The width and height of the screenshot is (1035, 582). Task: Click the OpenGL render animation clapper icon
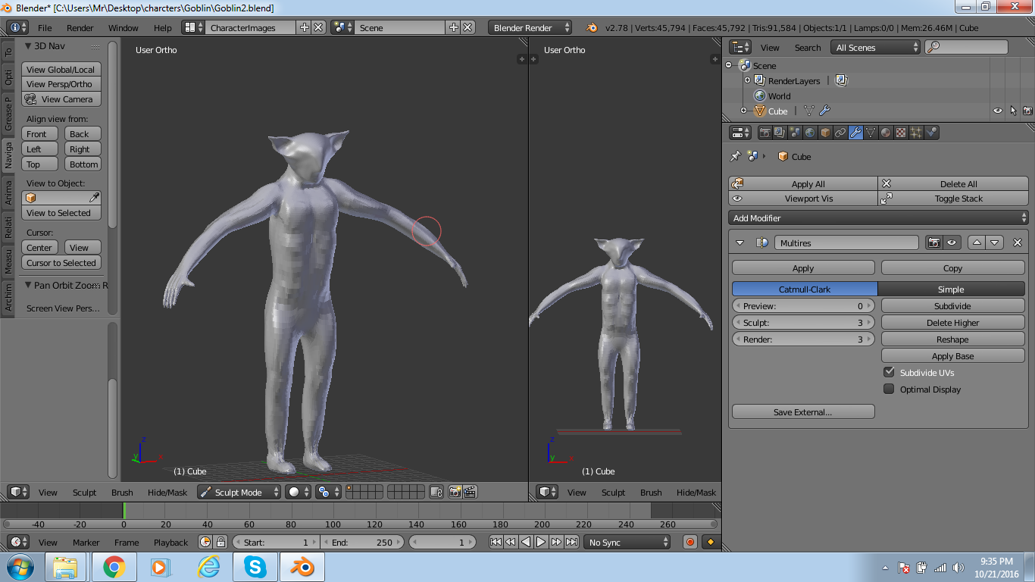point(470,492)
